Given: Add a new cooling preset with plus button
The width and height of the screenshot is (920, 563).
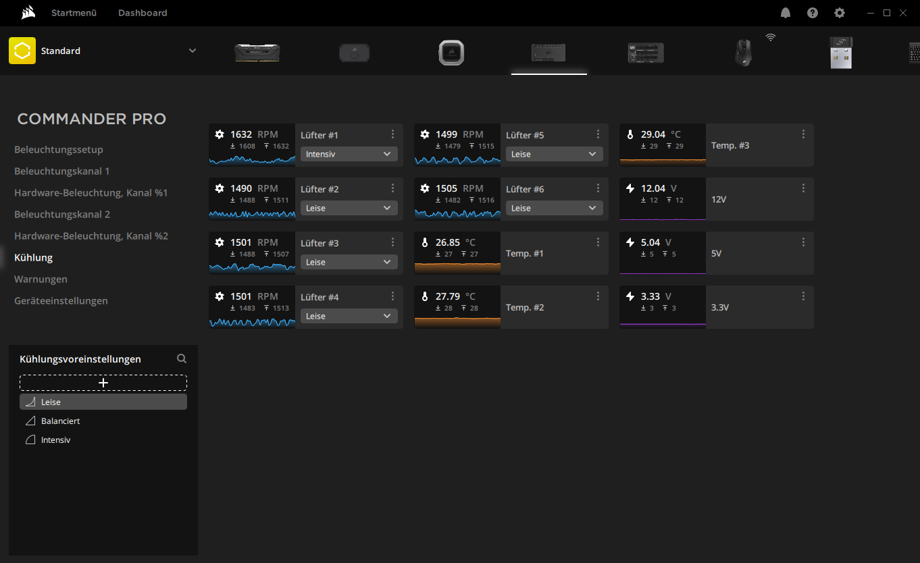Looking at the screenshot, I should [x=103, y=383].
